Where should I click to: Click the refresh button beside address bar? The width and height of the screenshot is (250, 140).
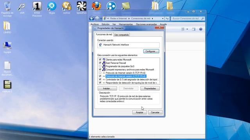(167, 19)
